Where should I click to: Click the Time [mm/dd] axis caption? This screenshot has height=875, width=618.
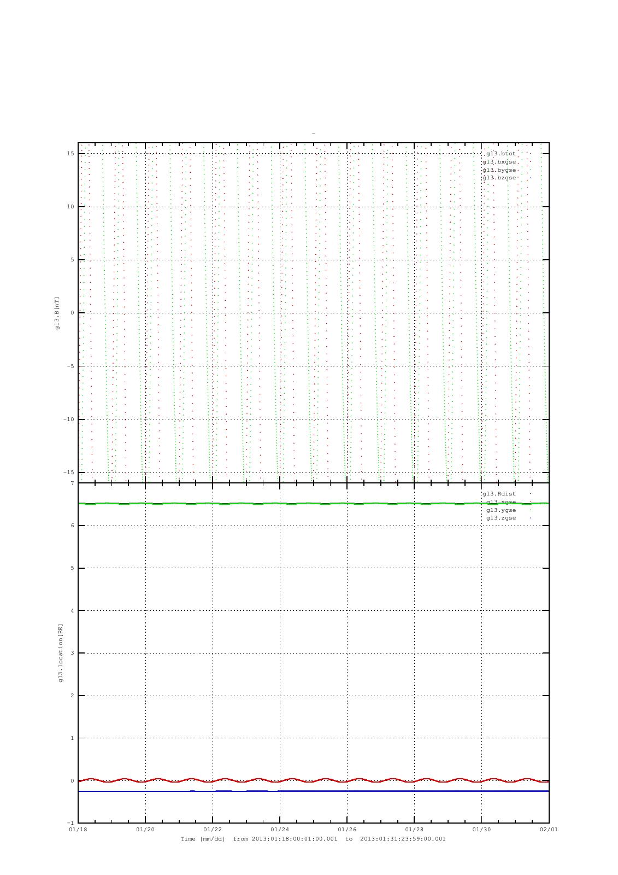(x=313, y=839)
